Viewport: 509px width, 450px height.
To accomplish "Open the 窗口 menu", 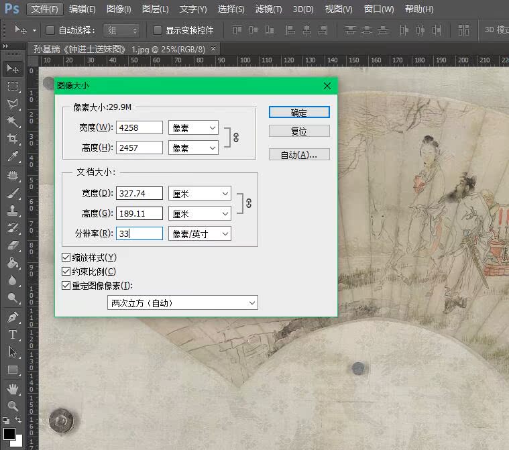I will (x=379, y=9).
